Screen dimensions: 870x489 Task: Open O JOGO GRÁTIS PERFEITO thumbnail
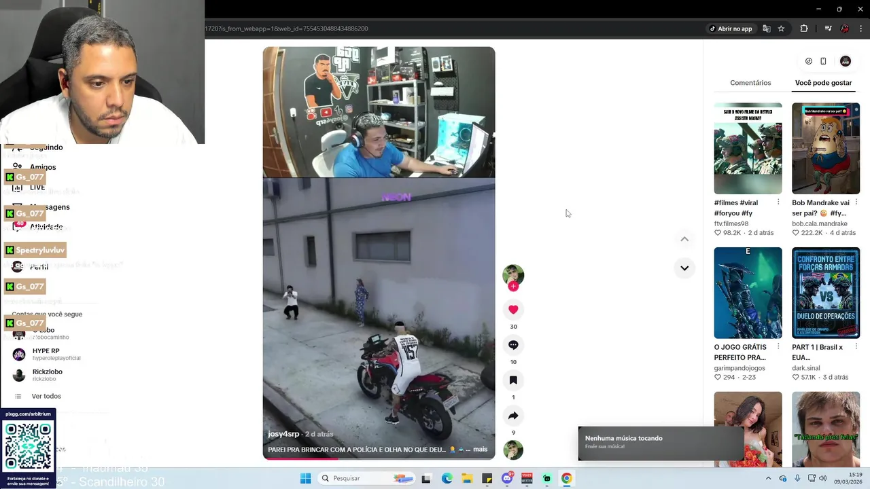coord(748,293)
